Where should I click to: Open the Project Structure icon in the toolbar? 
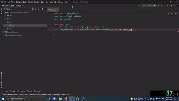click(171, 6)
